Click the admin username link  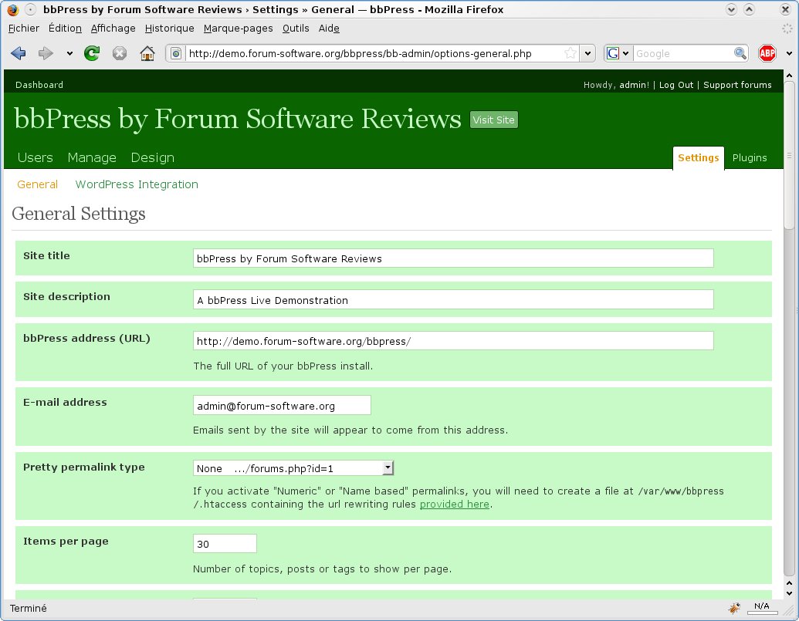pyautogui.click(x=635, y=85)
